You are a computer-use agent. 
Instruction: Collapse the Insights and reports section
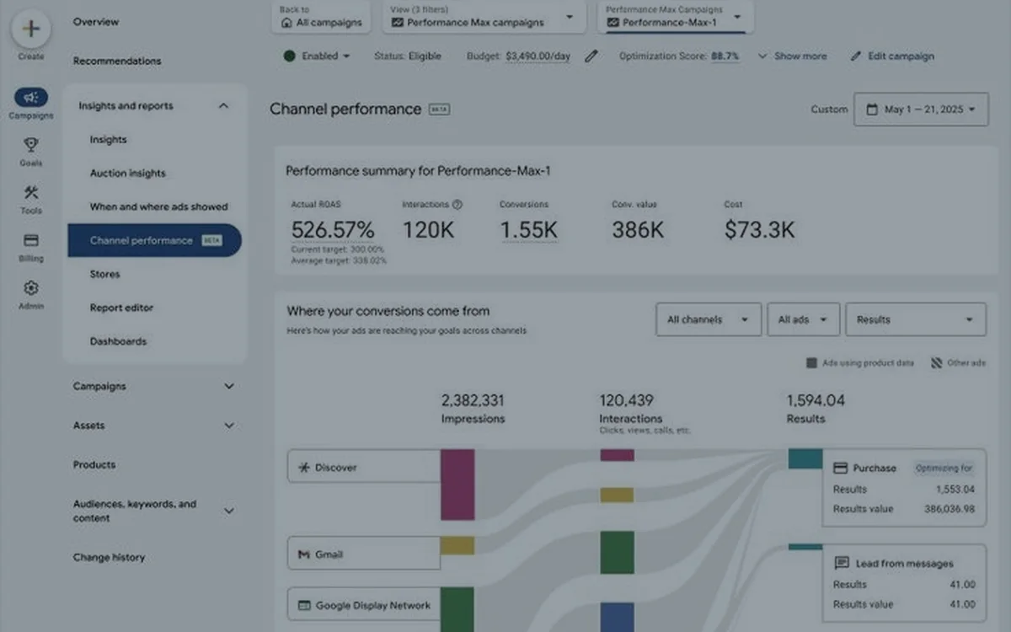pos(223,106)
